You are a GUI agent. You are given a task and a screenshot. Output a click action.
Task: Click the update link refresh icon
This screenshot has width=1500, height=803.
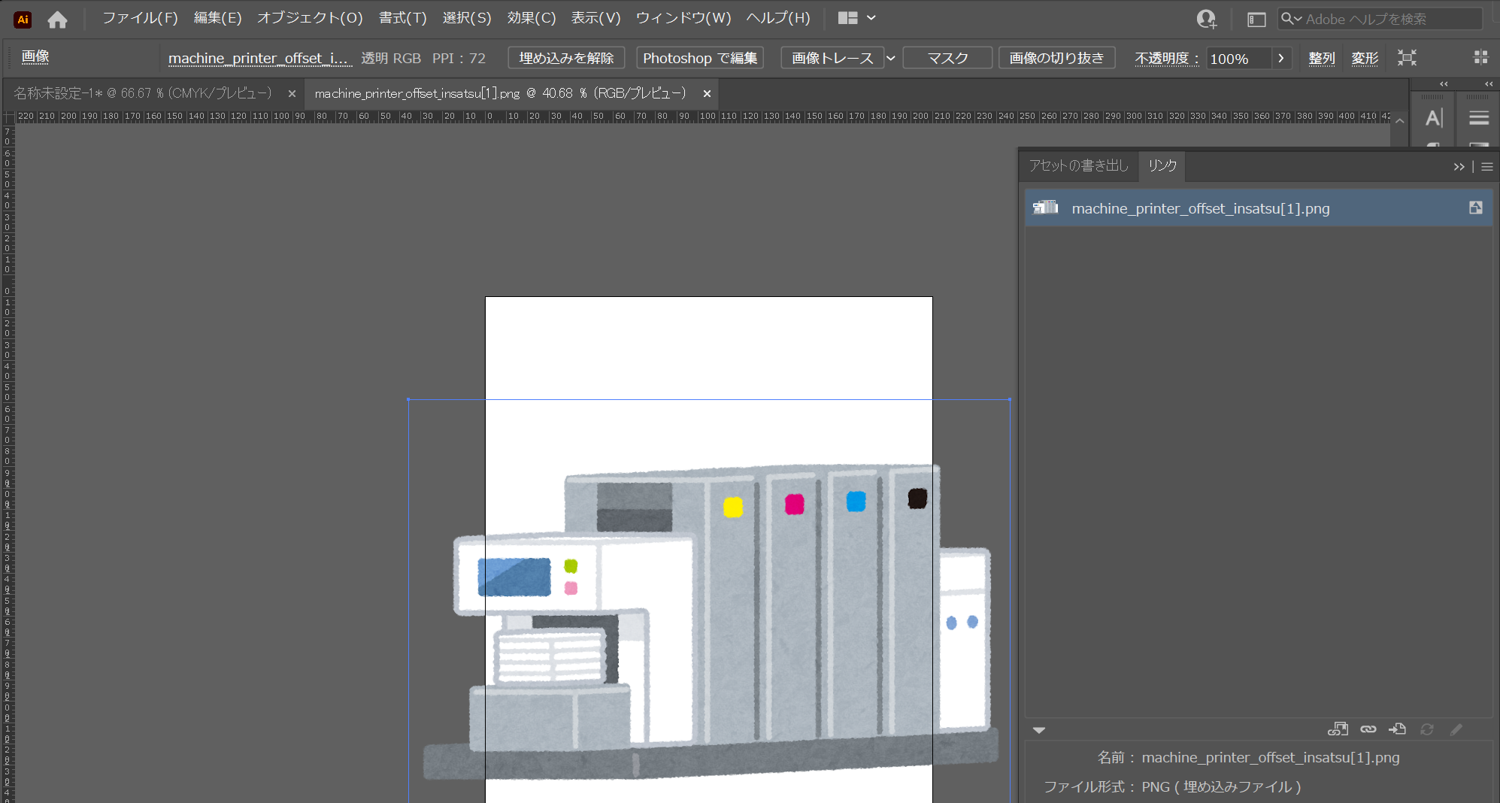(x=1427, y=729)
